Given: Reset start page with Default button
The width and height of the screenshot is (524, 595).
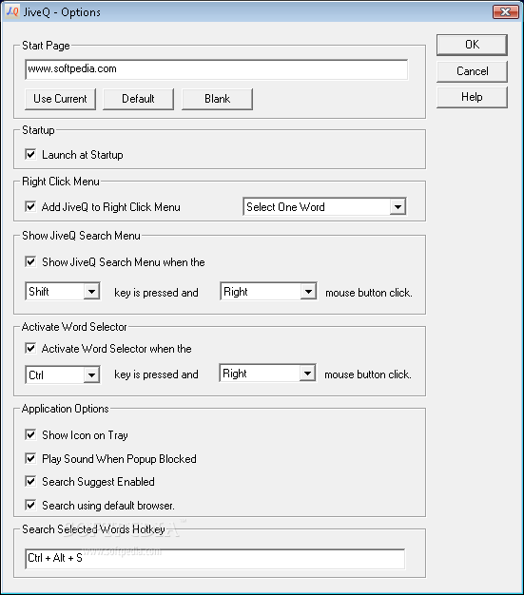Looking at the screenshot, I should coord(138,99).
